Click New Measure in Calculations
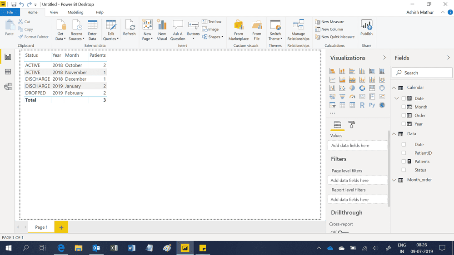Image resolution: width=454 pixels, height=255 pixels. click(330, 22)
